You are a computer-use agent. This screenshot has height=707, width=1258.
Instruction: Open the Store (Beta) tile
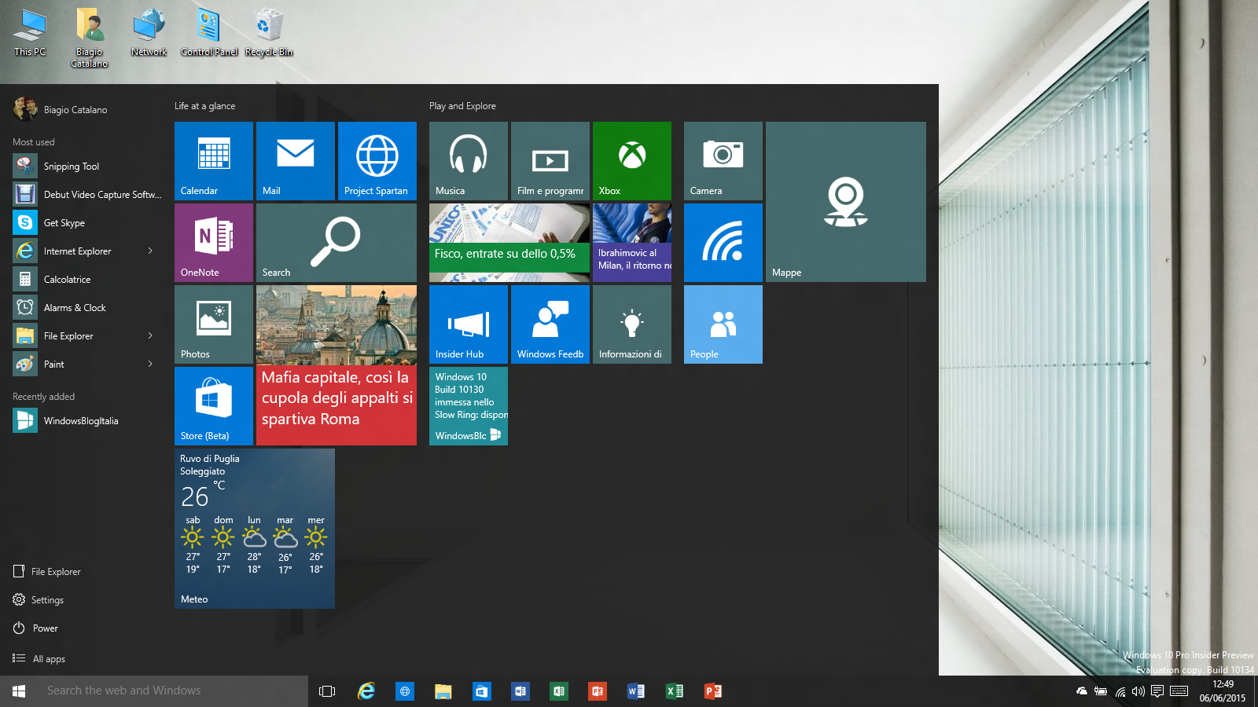point(214,406)
